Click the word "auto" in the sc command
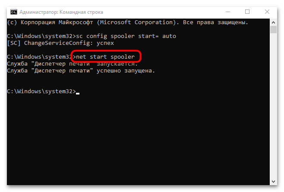Viewport: 284px width, 192px height. pyautogui.click(x=169, y=35)
